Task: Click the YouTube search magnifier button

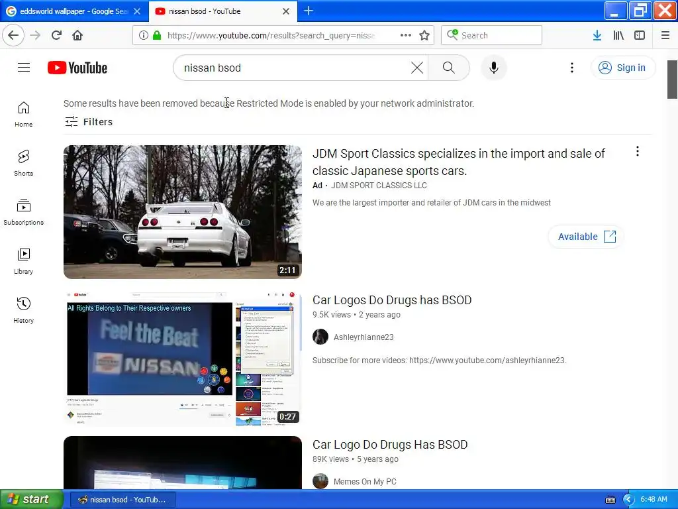Action: point(449,68)
